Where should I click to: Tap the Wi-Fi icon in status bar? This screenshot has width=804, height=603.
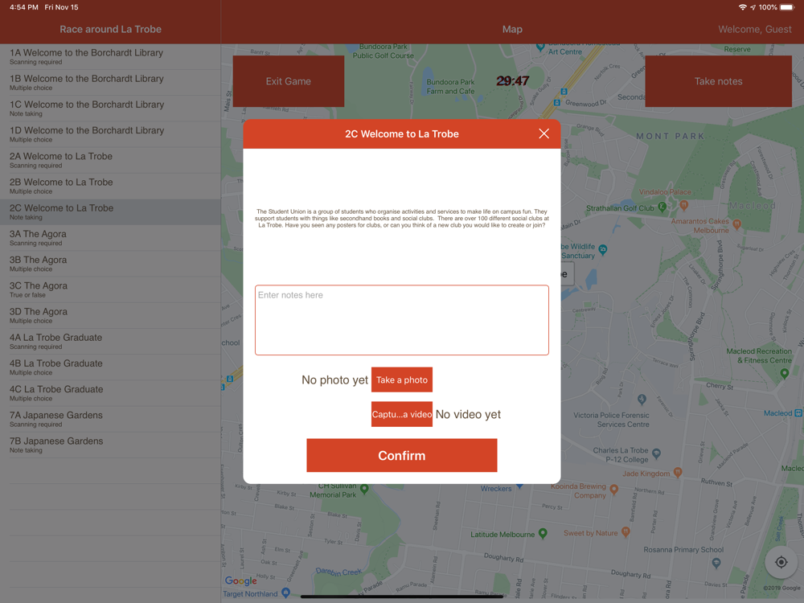point(742,7)
